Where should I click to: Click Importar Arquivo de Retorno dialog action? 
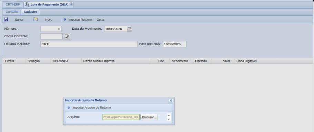click(x=92, y=108)
